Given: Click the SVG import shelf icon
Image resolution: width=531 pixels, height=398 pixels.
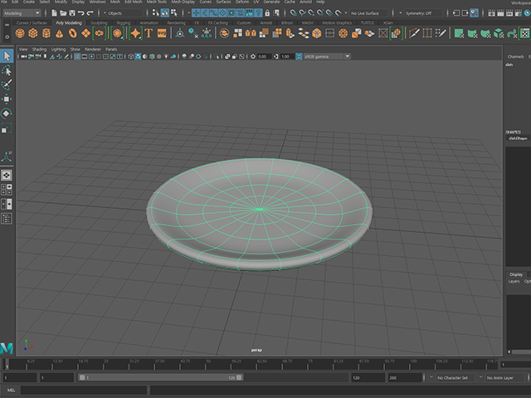Looking at the screenshot, I should coord(162,33).
